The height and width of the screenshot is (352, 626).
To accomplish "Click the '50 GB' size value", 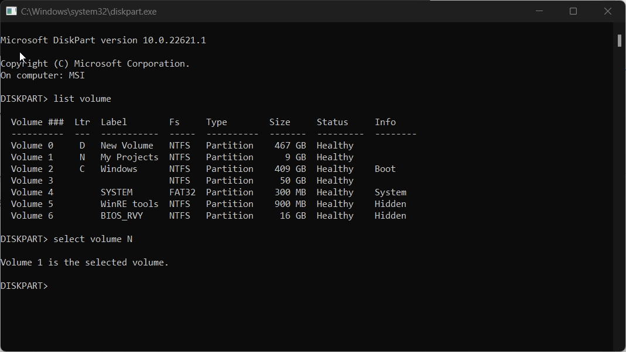I will [293, 181].
